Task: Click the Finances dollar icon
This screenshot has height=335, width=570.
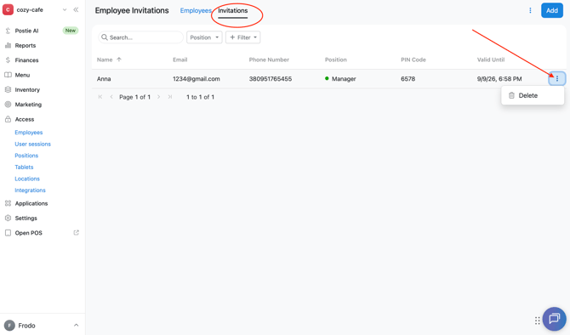Action: point(8,60)
